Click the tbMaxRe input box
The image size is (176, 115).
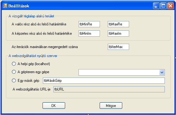118,24
